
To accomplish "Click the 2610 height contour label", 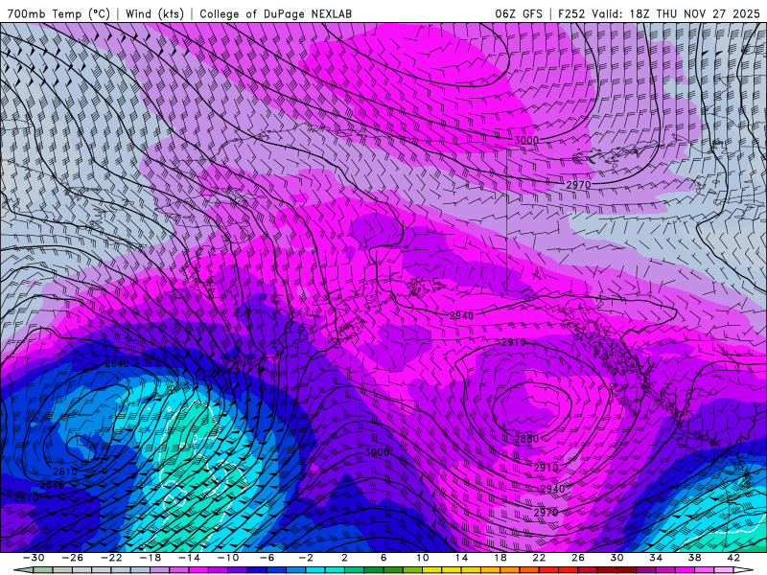I will click(x=65, y=471).
